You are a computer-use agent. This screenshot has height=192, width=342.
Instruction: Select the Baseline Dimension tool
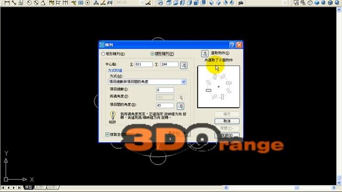(x=58, y=3)
